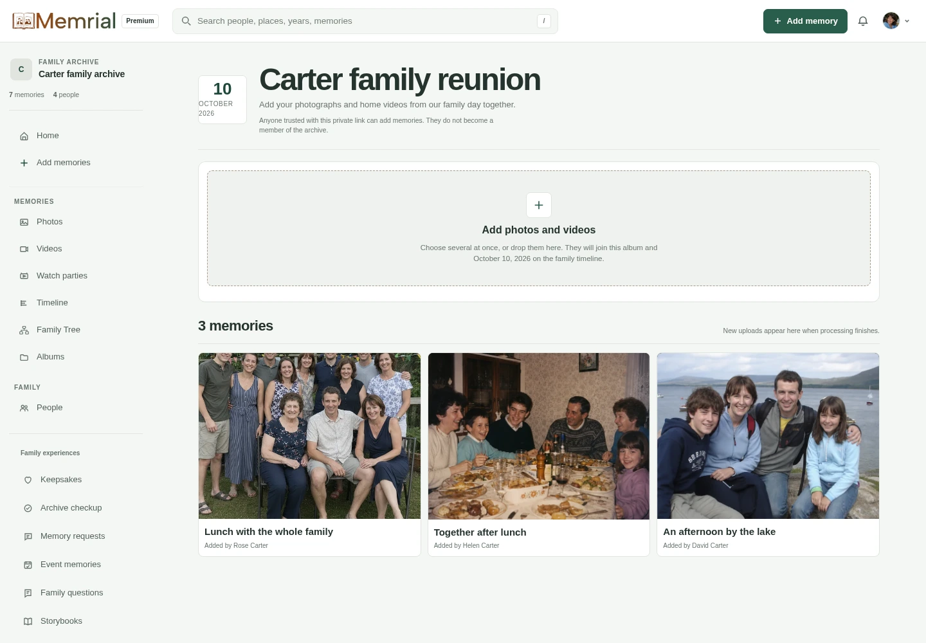Click the plus icon beside Add memories
The height and width of the screenshot is (643, 926).
(24, 163)
